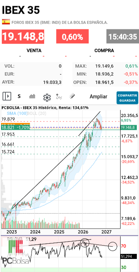Viewport: 139px width, 272px height.
Task: Click the COMPARTIR GUARDAR button
Action: click(127, 98)
